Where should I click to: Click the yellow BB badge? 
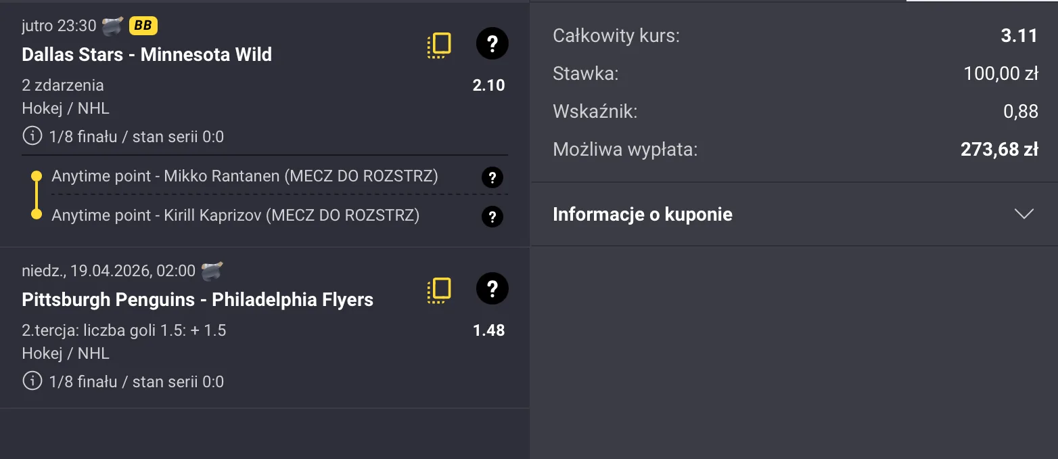(x=143, y=24)
